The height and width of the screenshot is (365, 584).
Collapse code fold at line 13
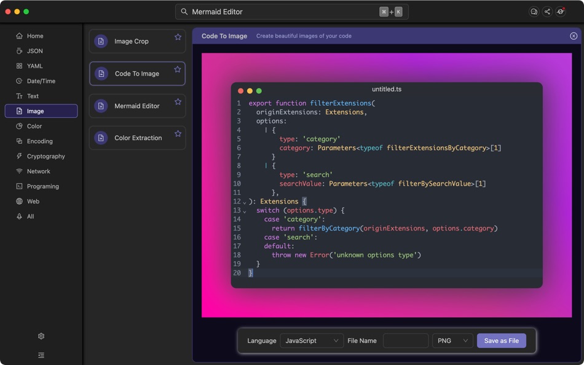pyautogui.click(x=245, y=211)
